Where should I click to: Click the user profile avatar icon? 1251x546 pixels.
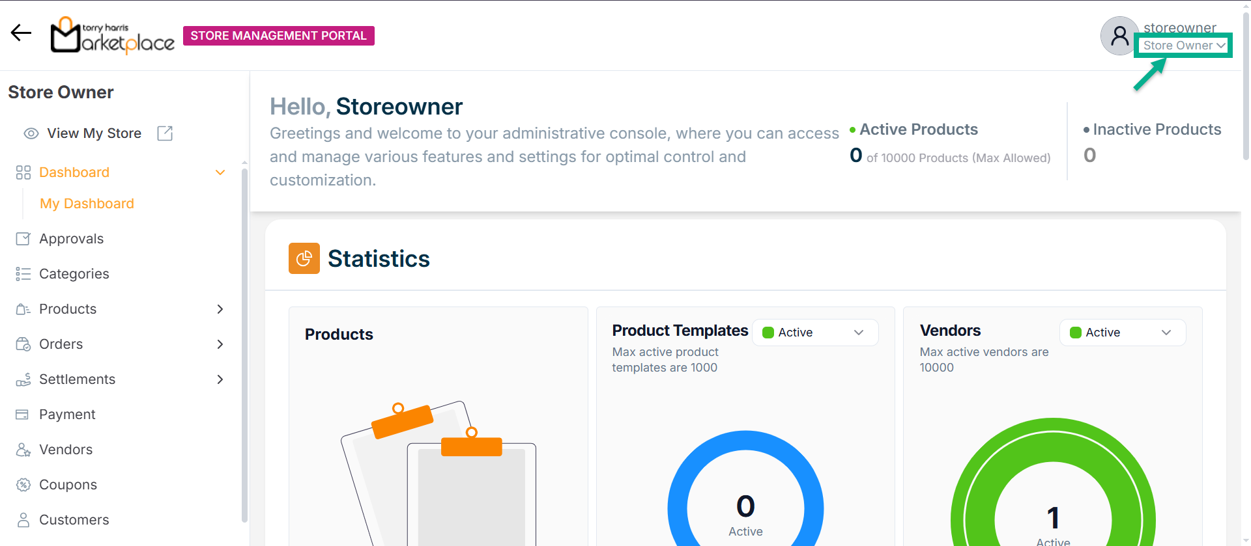tap(1119, 36)
